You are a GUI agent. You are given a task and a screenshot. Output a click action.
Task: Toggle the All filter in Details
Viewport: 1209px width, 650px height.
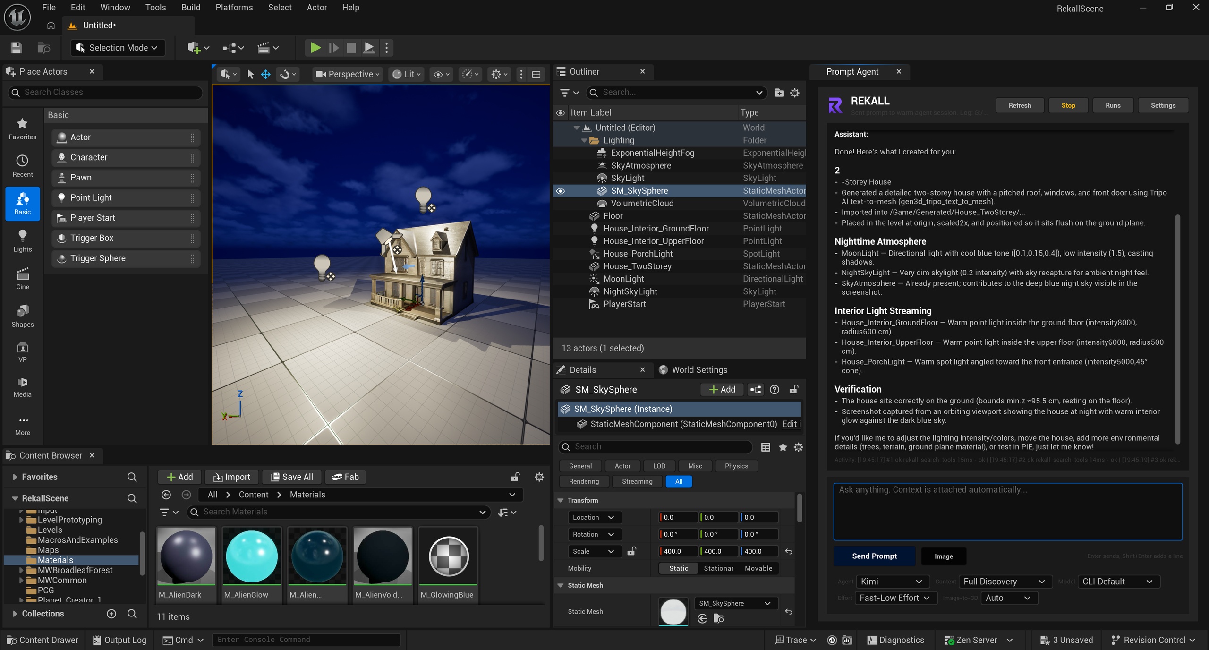tap(679, 481)
